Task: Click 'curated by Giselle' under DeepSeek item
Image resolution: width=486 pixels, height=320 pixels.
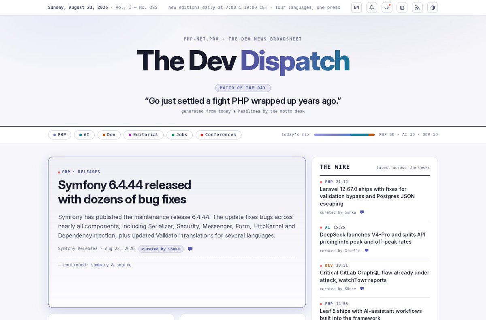Action: point(340,251)
